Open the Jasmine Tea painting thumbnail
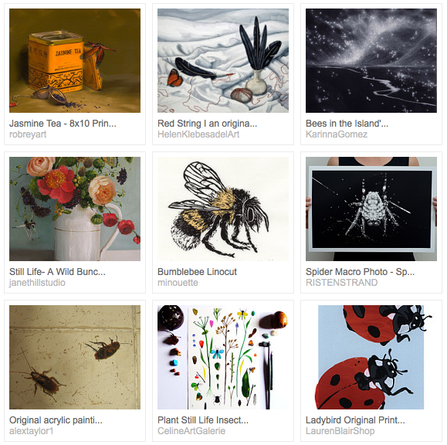 [x=75, y=60]
